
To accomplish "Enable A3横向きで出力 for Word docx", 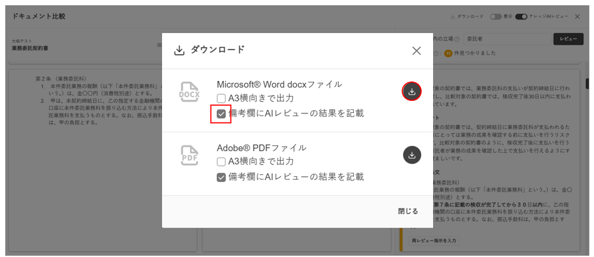I will [221, 98].
